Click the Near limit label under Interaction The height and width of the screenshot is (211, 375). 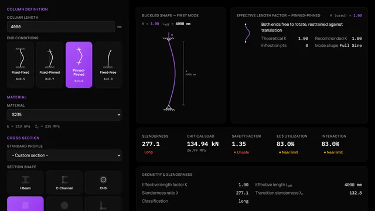333,152
